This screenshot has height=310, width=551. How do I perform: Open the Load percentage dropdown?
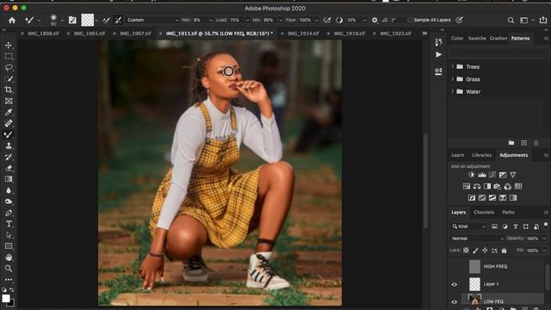(x=247, y=21)
